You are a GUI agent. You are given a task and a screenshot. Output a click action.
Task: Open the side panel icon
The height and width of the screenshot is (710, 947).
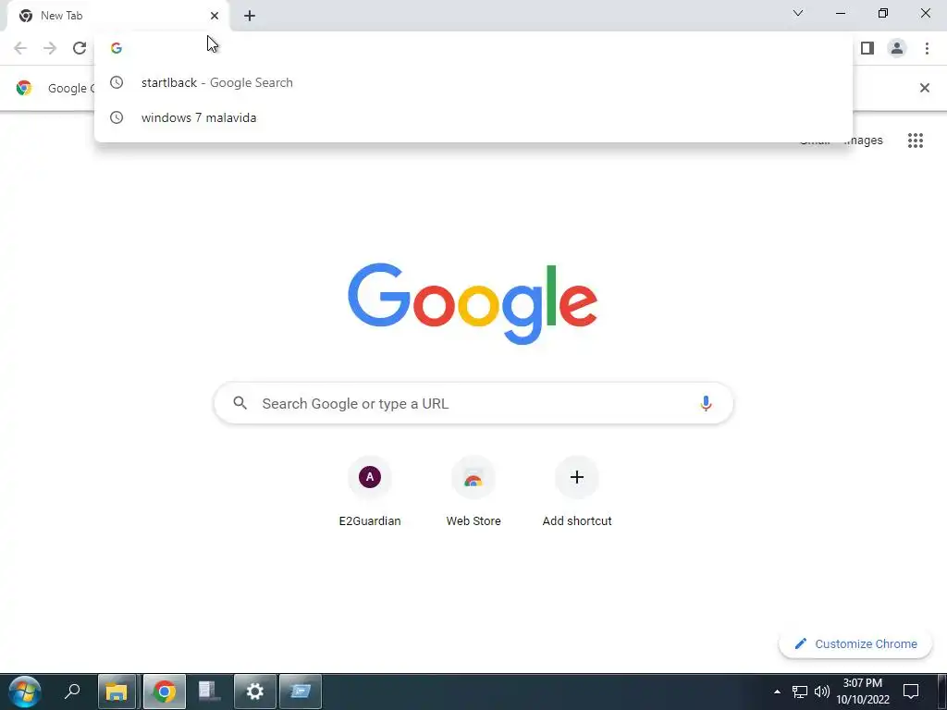coord(867,48)
